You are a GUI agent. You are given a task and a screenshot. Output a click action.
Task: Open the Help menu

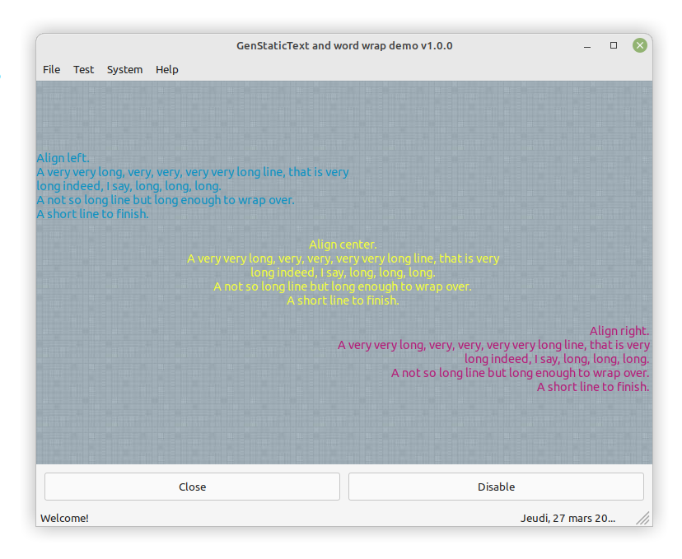pos(166,70)
